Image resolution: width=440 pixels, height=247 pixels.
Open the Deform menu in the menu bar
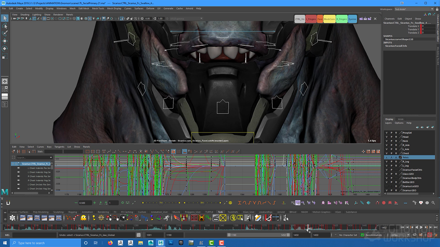[x=150, y=8]
